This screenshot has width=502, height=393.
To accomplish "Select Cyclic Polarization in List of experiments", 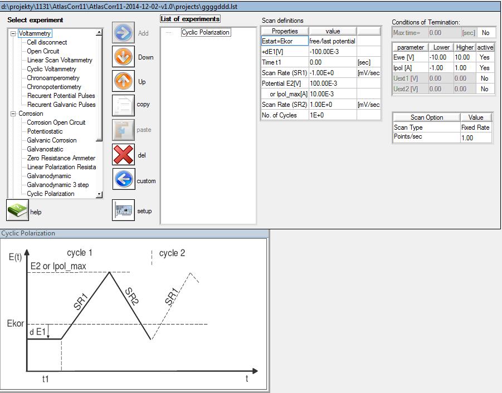I will [x=206, y=32].
